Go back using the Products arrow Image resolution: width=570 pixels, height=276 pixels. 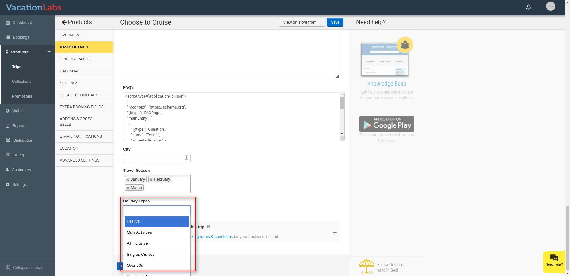(x=64, y=22)
